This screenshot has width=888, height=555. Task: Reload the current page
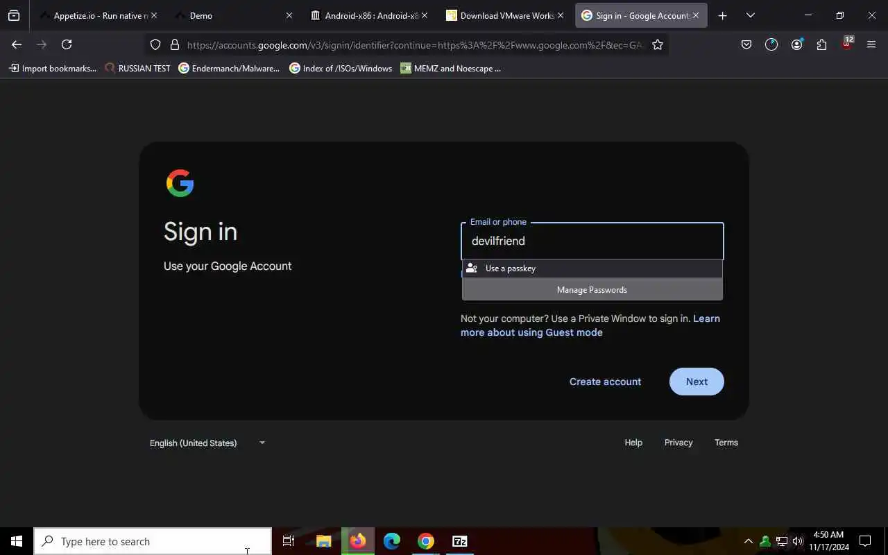[x=67, y=44]
